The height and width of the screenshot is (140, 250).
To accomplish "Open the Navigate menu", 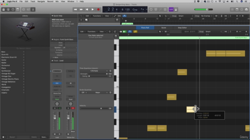I will click(41, 2).
